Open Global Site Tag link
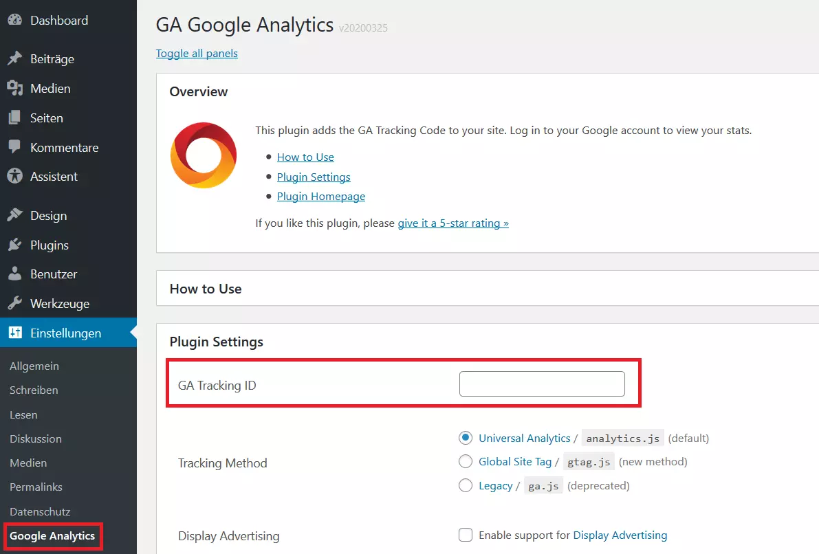 pos(515,462)
